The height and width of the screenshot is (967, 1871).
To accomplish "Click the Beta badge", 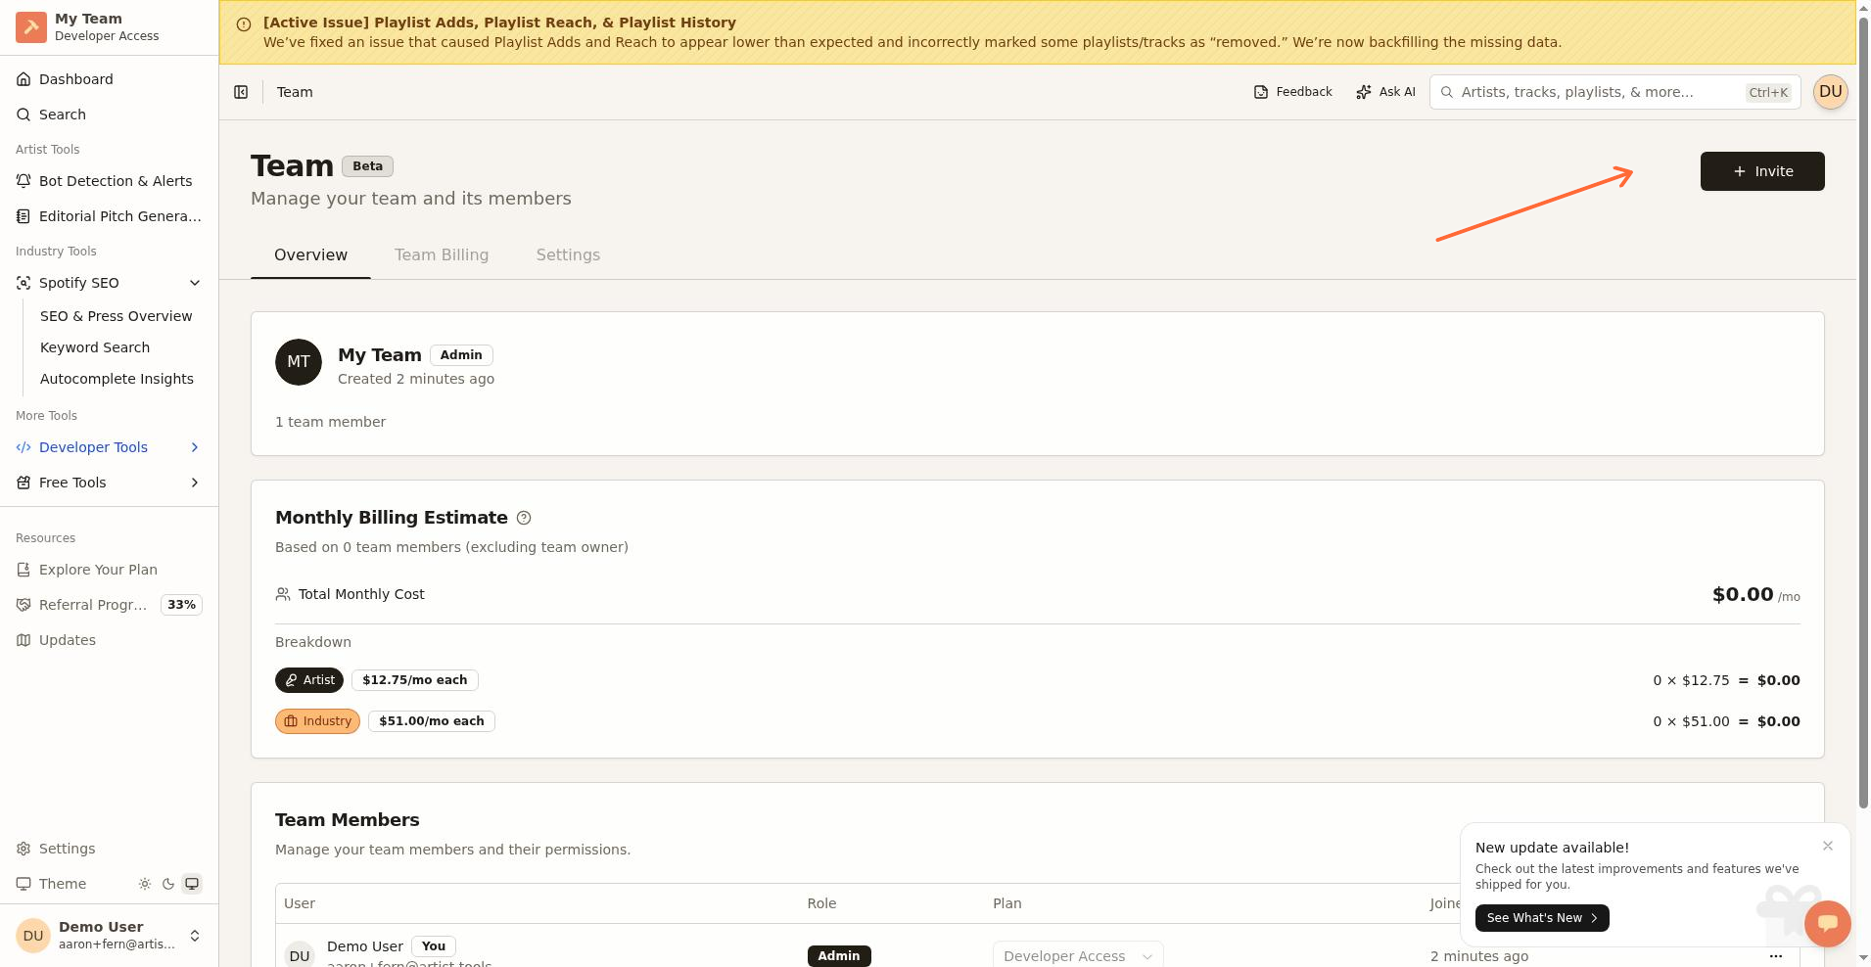I will 367,166.
